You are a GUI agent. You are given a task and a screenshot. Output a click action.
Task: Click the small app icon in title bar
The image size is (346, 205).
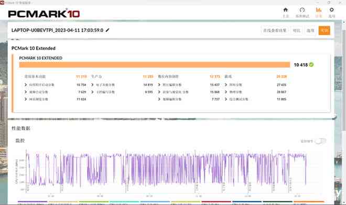(2, 3)
